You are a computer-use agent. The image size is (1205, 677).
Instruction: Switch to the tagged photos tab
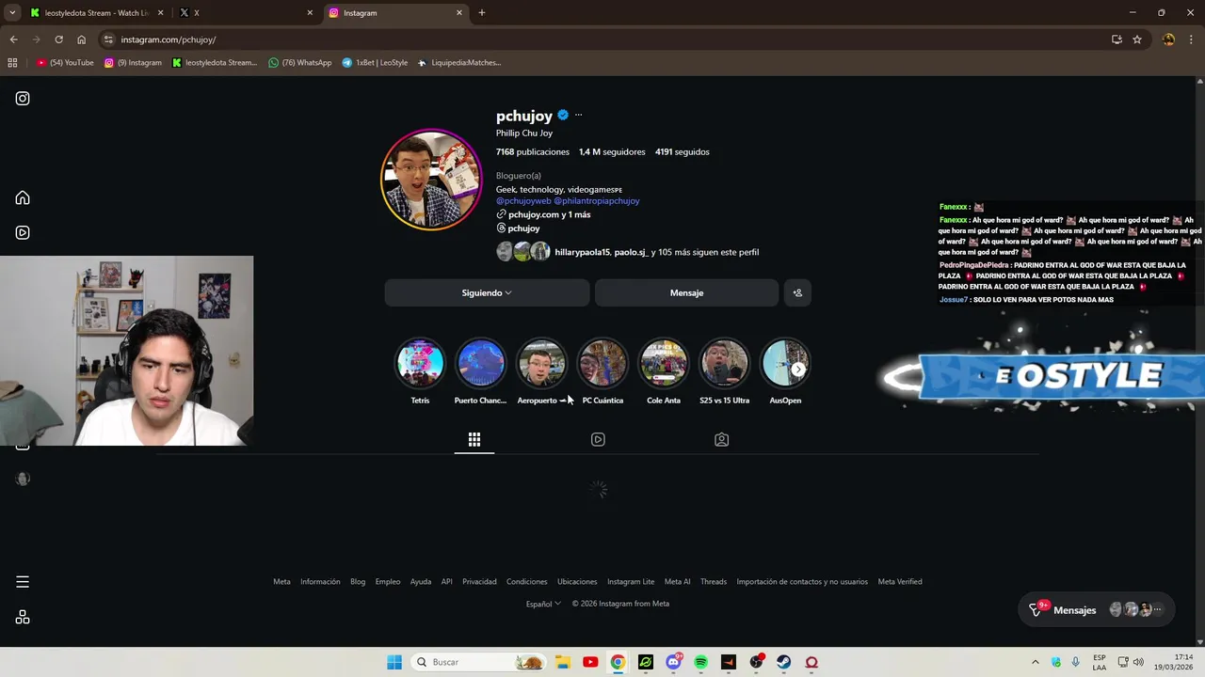(721, 439)
